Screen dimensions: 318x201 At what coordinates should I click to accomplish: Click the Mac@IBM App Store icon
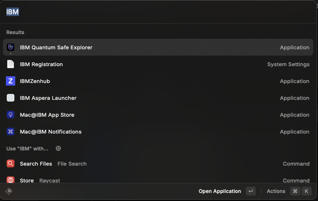pos(11,115)
